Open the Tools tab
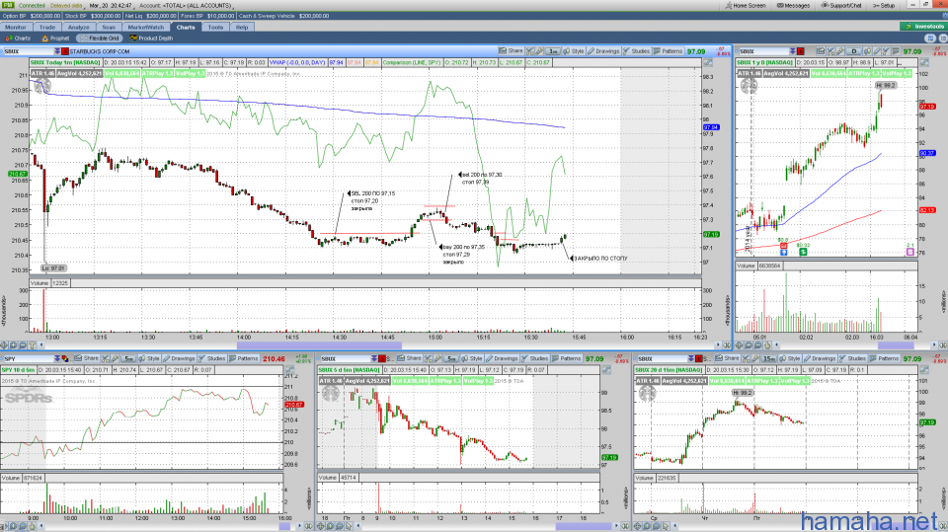 [215, 28]
